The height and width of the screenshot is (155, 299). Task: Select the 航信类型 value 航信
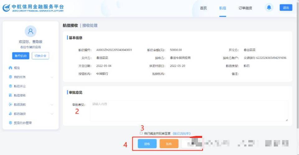(x=246, y=66)
